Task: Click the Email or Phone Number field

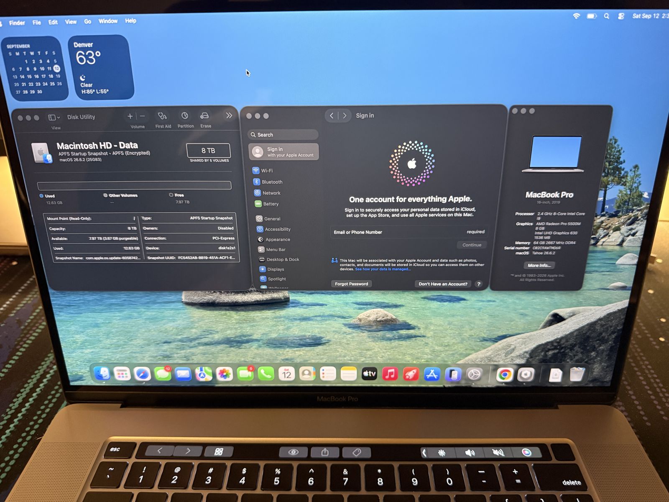Action: coord(409,232)
